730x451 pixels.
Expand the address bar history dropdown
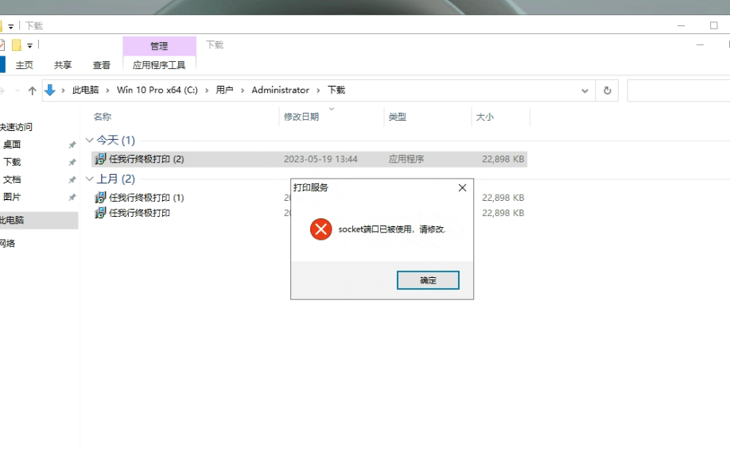584,91
